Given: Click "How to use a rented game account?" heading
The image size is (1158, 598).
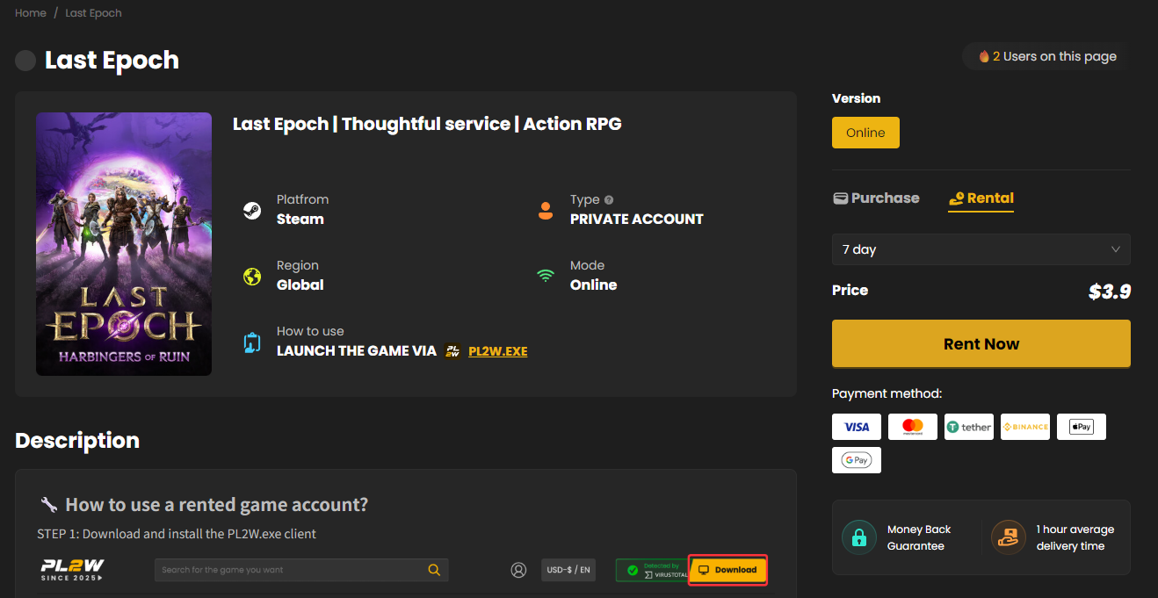Looking at the screenshot, I should 217,505.
